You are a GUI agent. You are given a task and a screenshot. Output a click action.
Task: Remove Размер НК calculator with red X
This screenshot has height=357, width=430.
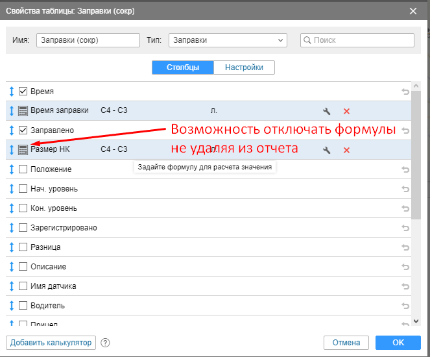(x=346, y=150)
